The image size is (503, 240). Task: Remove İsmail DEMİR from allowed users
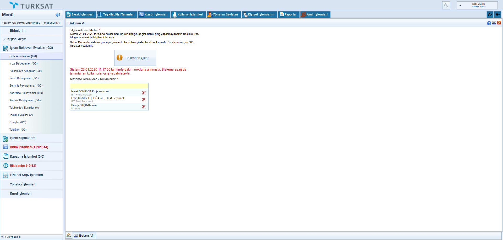[x=144, y=93]
